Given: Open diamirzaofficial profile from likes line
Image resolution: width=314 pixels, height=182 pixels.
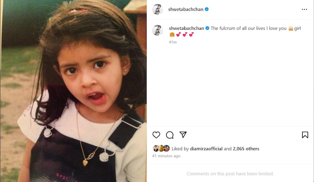Looking at the screenshot, I should 206,149.
